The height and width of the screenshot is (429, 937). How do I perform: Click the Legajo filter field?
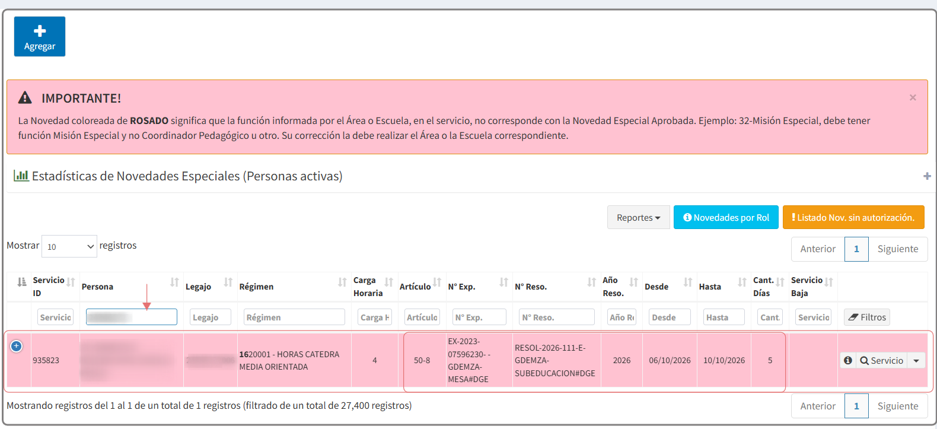210,317
